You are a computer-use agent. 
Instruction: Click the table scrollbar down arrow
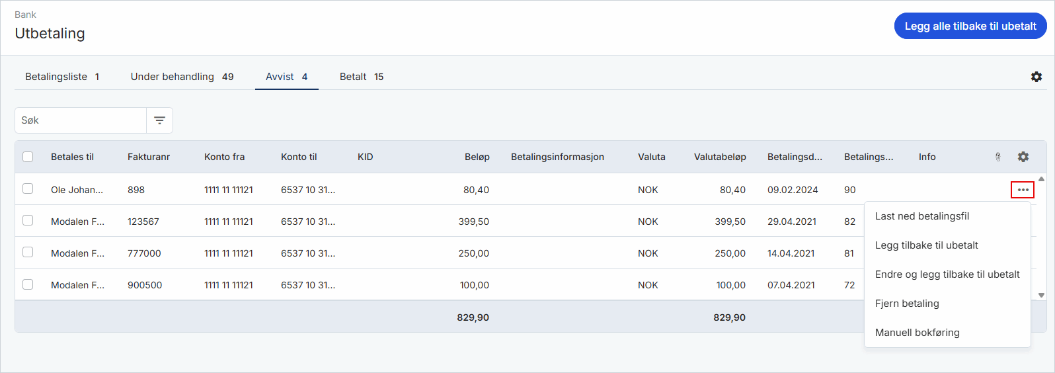point(1041,296)
